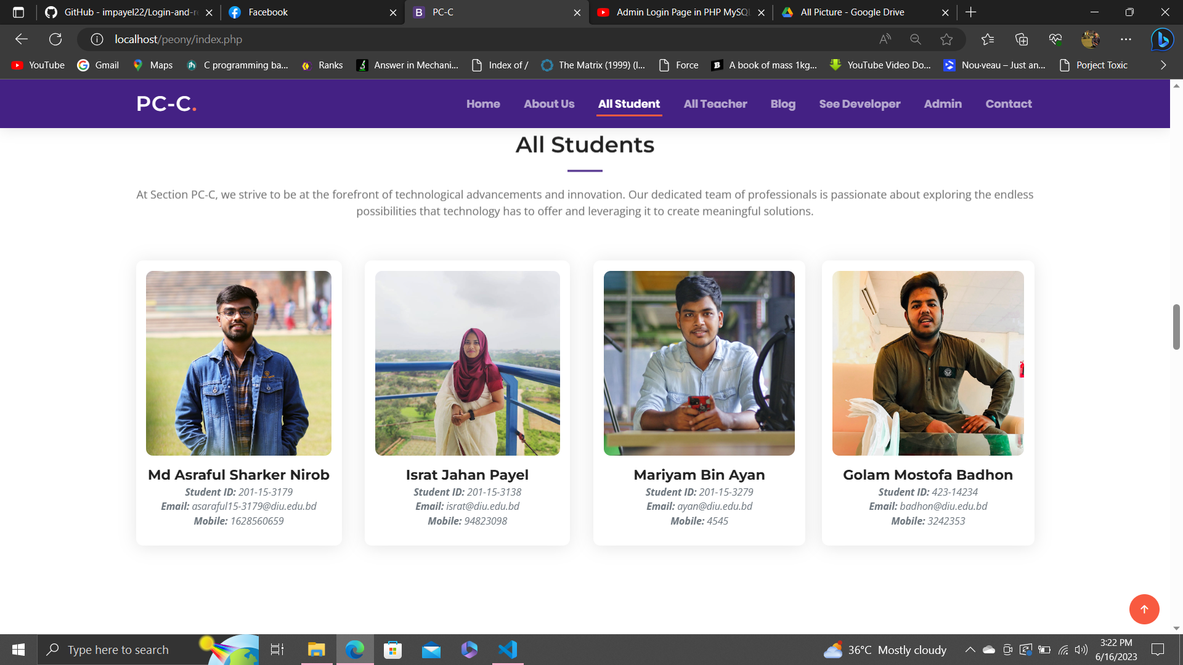Open Edge settings and more menu
This screenshot has height=665, width=1183.
(1126, 39)
